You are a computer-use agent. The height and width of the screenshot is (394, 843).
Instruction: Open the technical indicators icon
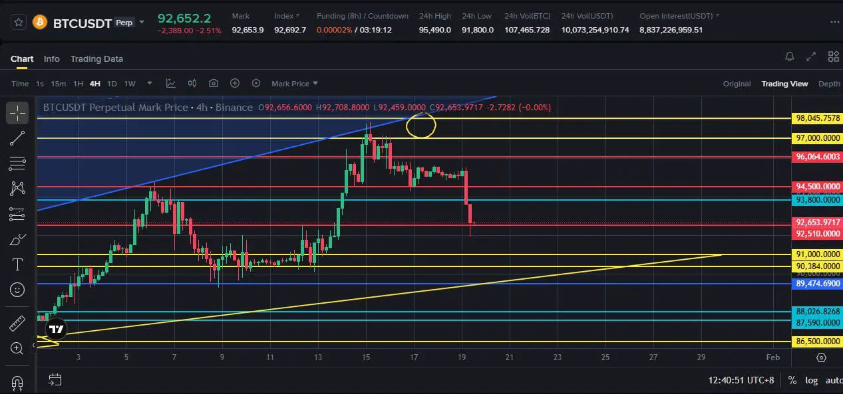pos(171,83)
